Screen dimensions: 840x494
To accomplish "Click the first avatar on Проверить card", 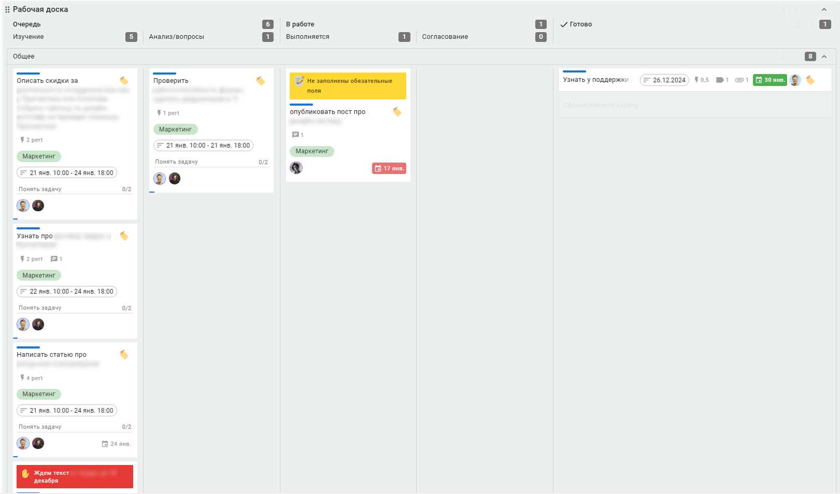I will point(160,179).
